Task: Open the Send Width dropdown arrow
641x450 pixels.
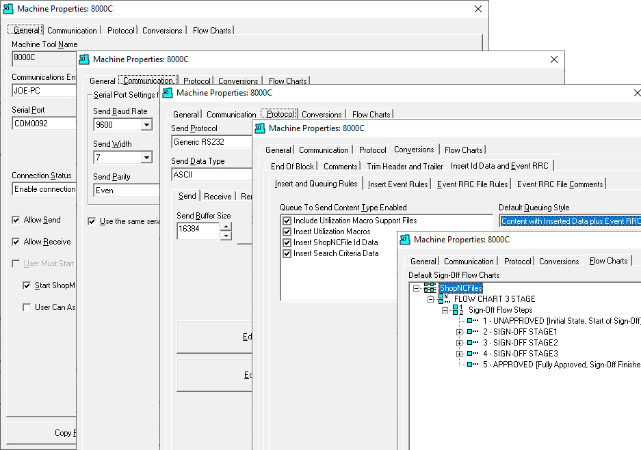Action: 146,157
